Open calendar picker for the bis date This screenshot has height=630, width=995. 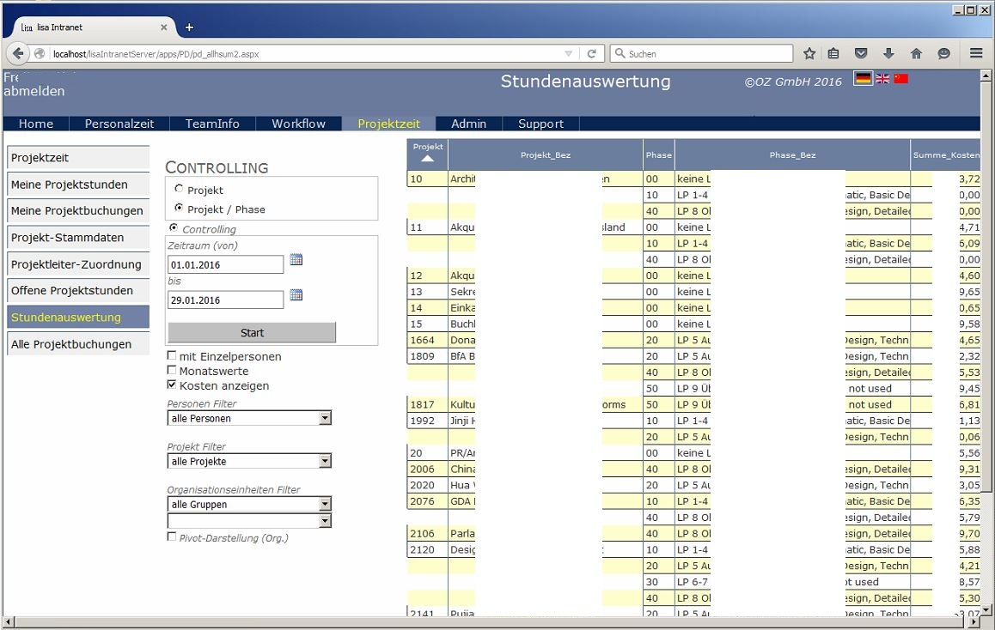[296, 295]
